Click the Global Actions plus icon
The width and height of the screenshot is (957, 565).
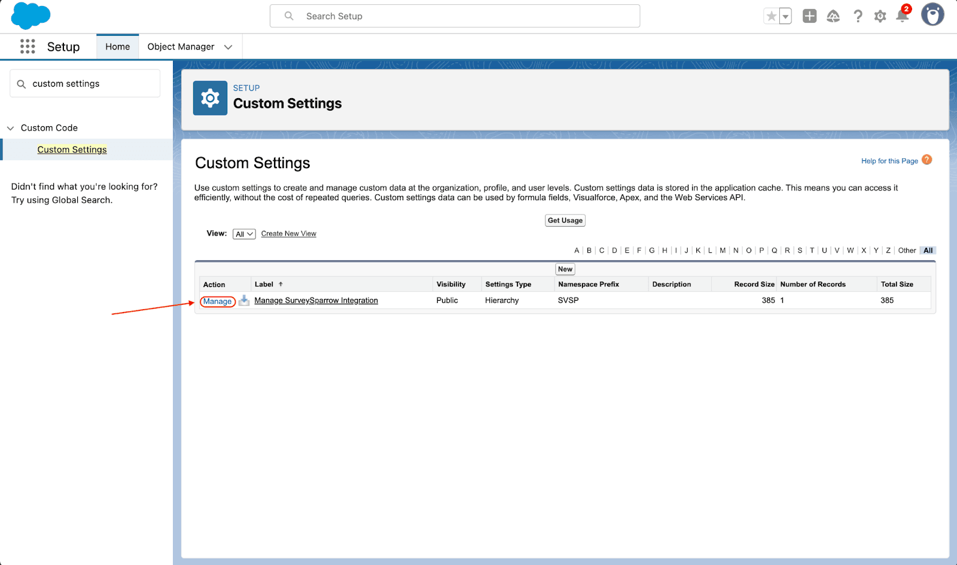(809, 16)
